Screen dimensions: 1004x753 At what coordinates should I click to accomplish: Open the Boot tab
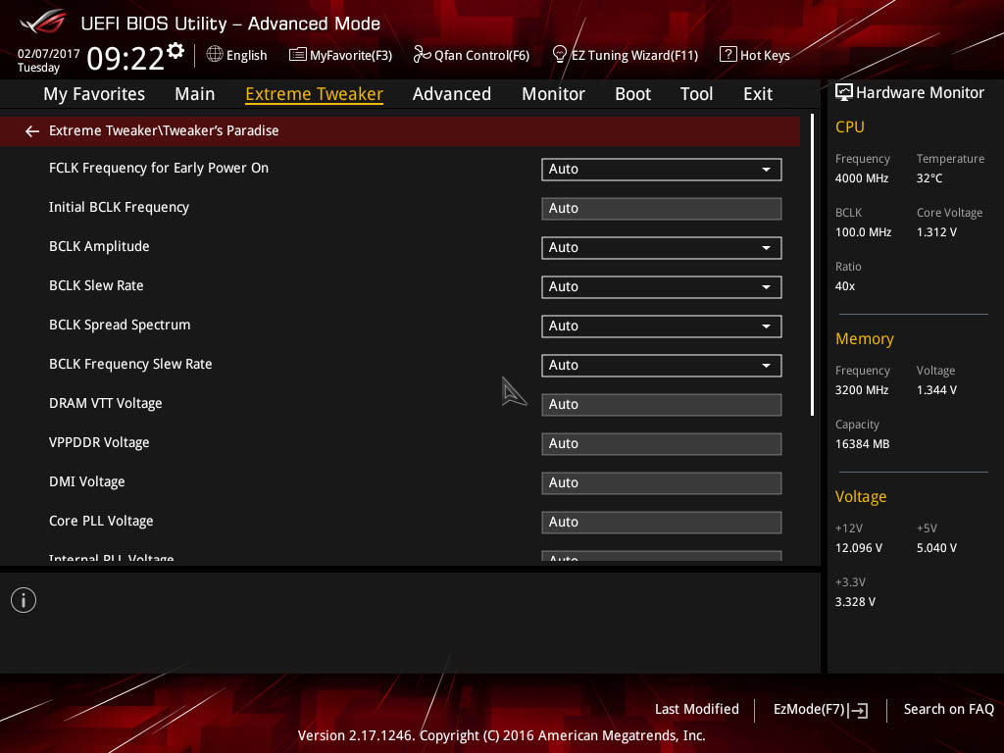pyautogui.click(x=632, y=94)
